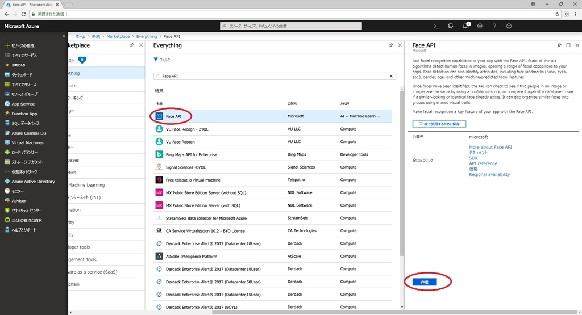The image size is (582, 315).
Task: Open API reference link
Action: (x=483, y=163)
